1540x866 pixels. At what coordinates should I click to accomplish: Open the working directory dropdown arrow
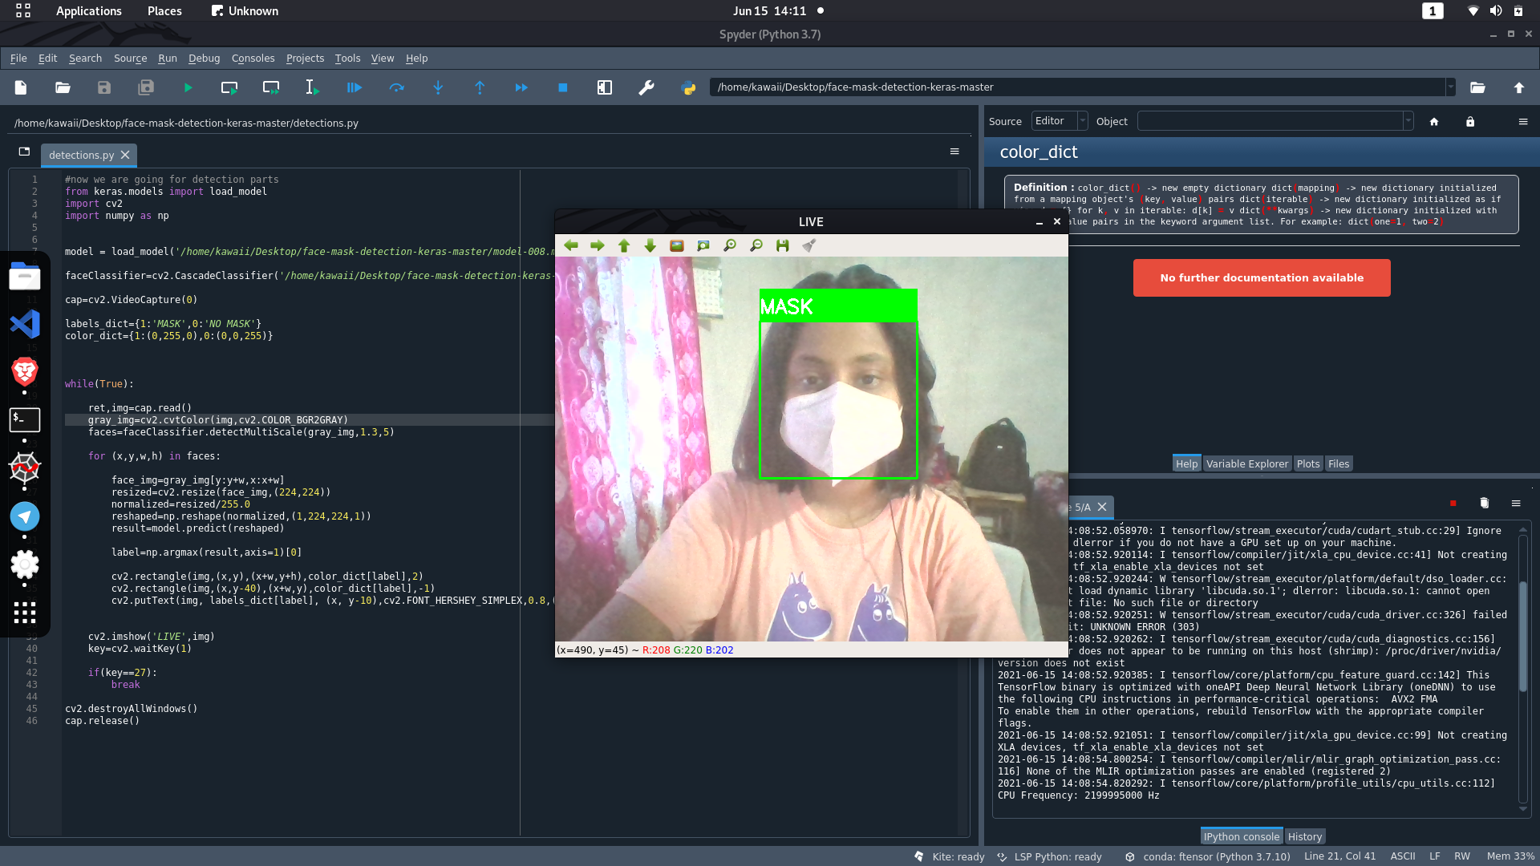click(x=1450, y=87)
